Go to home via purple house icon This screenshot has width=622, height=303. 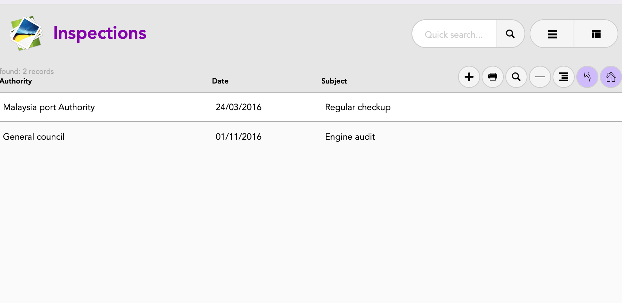click(611, 77)
